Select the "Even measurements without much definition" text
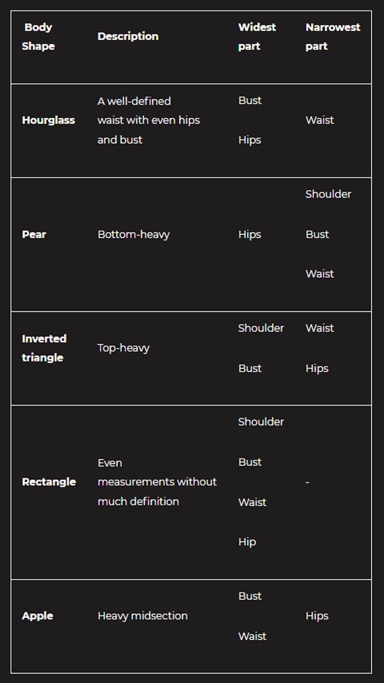Viewport: 384px width, 683px height. pyautogui.click(x=157, y=482)
